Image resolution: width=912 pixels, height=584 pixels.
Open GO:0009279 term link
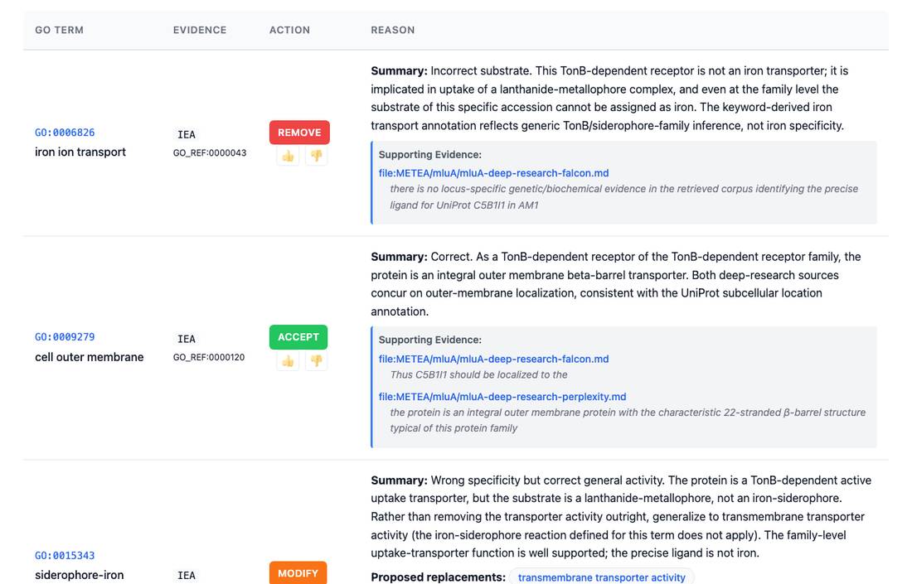[65, 337]
